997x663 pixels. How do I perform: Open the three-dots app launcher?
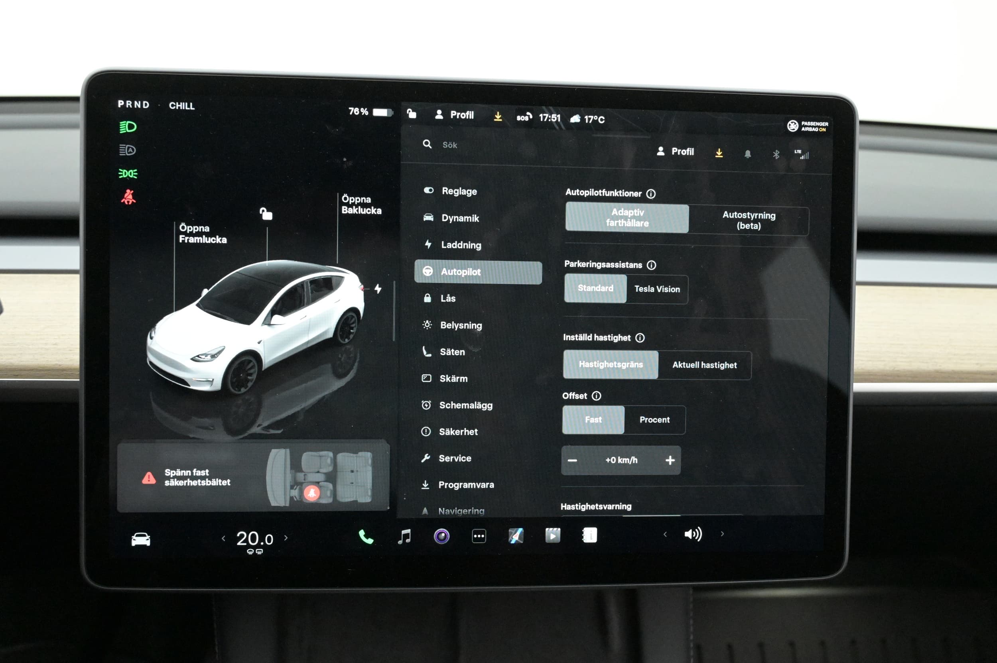(x=479, y=536)
